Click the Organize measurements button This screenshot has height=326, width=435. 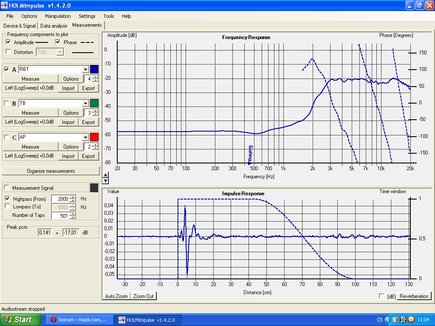pos(51,171)
